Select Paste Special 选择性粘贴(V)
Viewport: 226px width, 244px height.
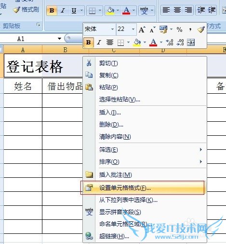(x=145, y=100)
